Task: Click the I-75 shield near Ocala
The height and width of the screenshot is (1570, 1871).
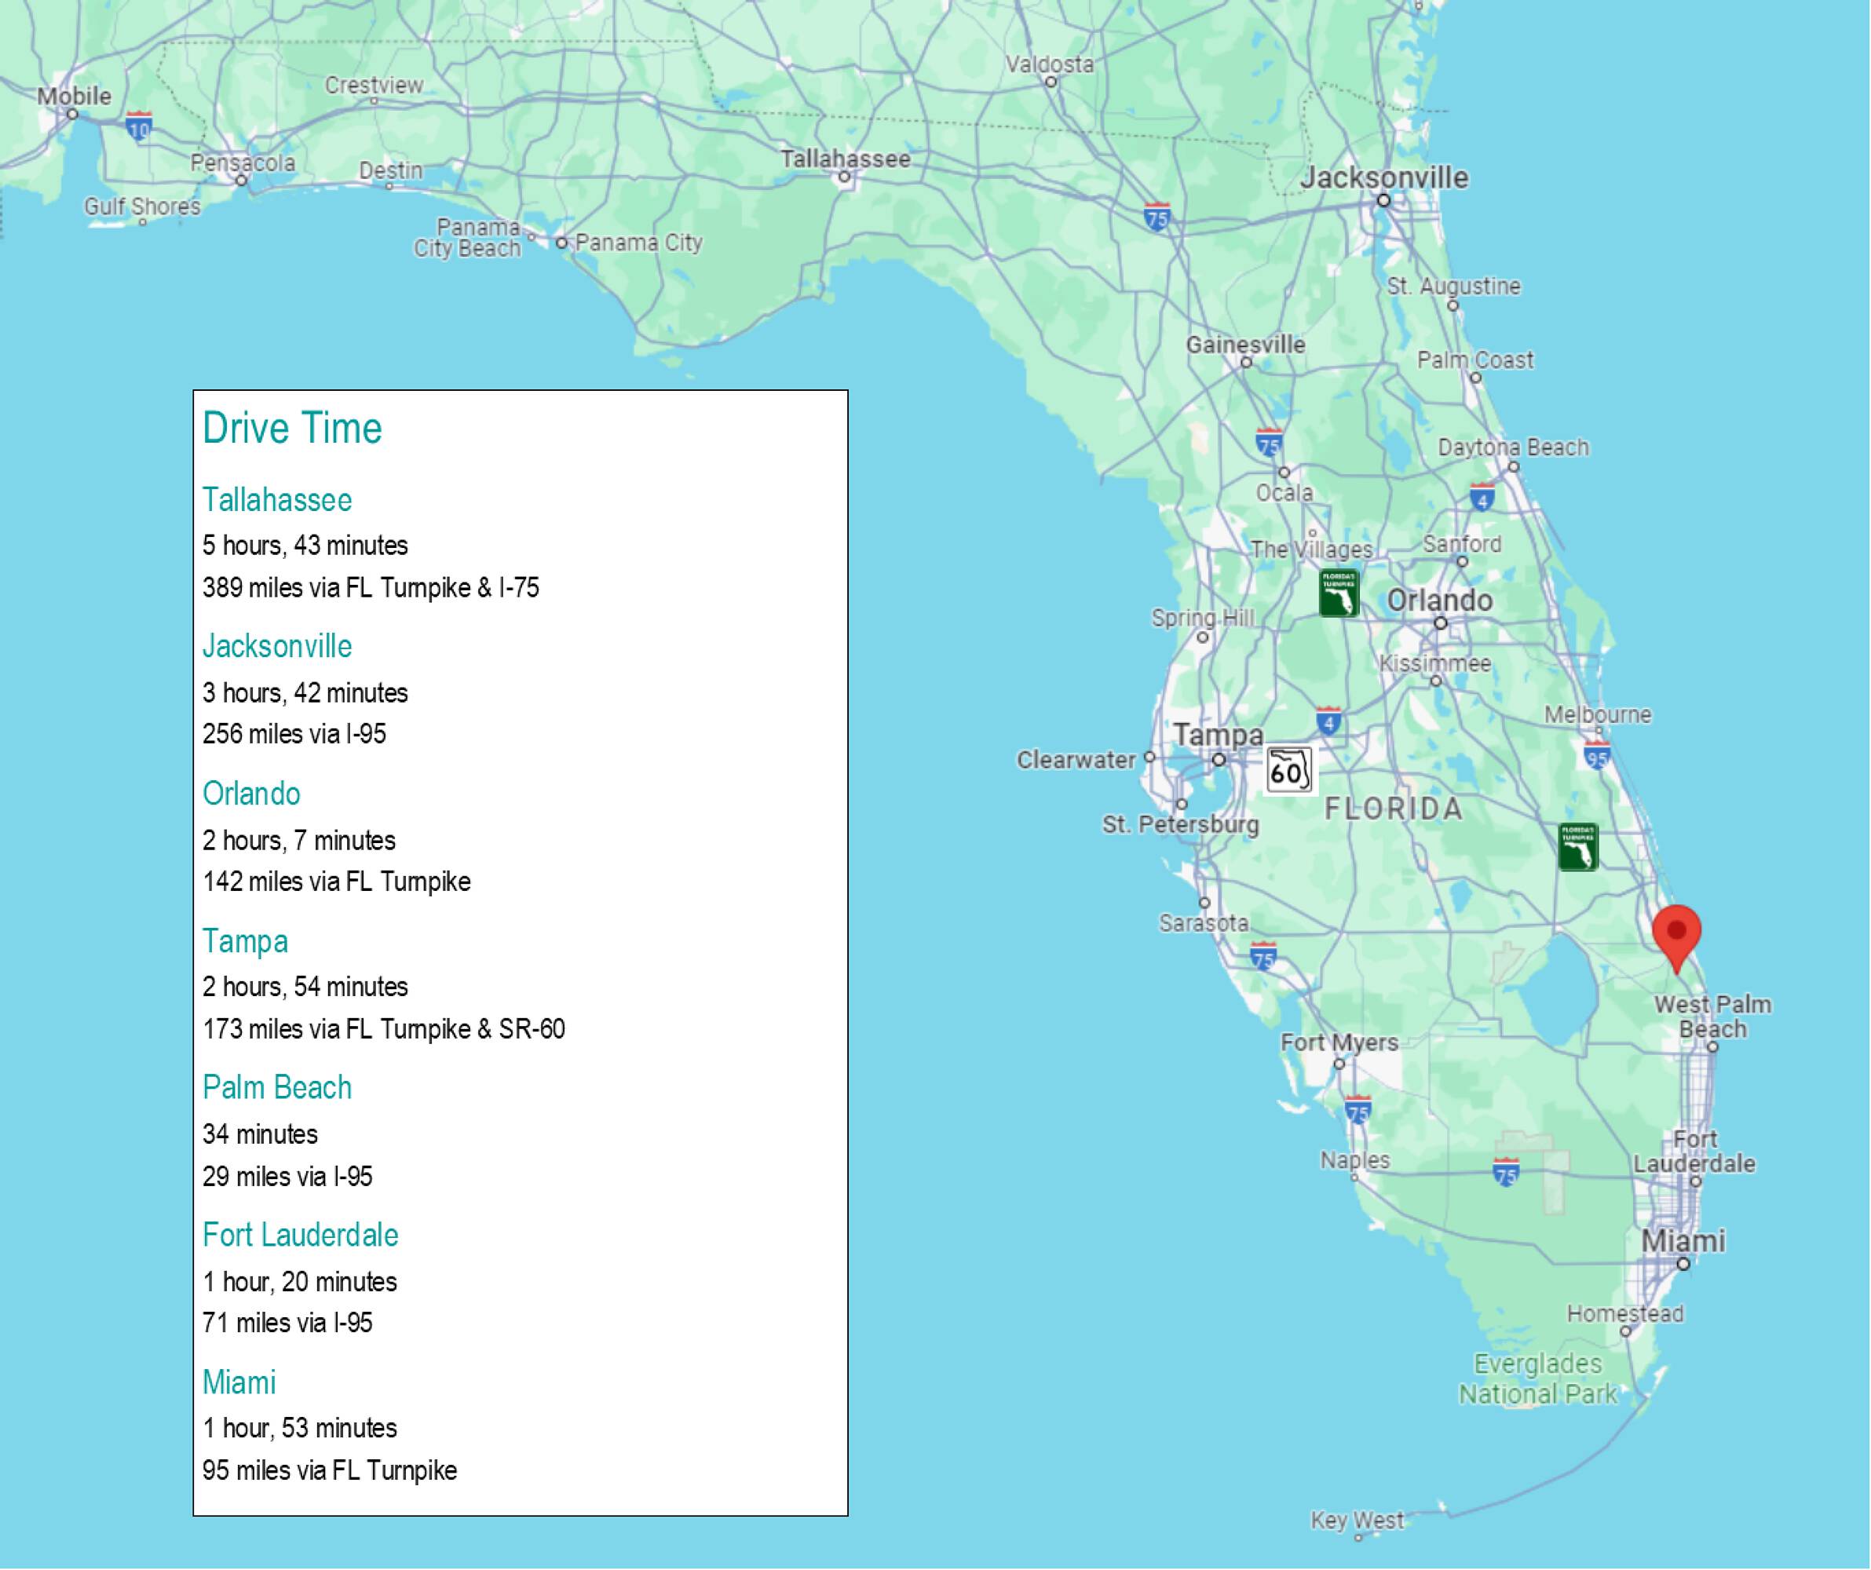Action: (x=1269, y=443)
